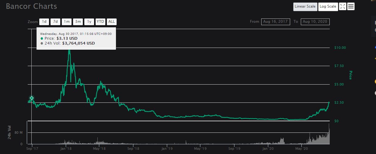Click the 80 M volume axis label
Viewport: 376px width, 154px height.
click(18, 132)
